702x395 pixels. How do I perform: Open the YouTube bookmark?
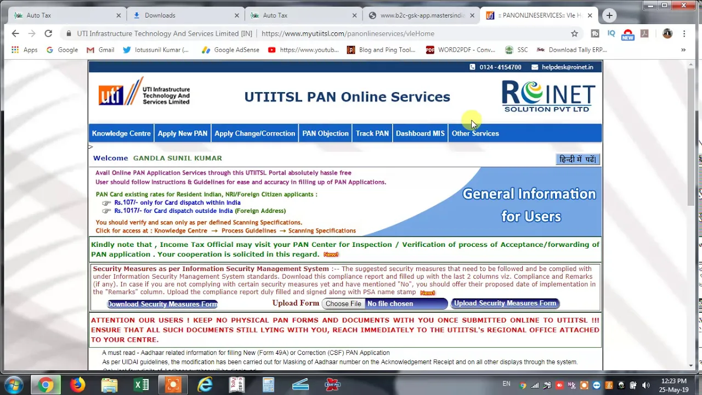point(303,50)
